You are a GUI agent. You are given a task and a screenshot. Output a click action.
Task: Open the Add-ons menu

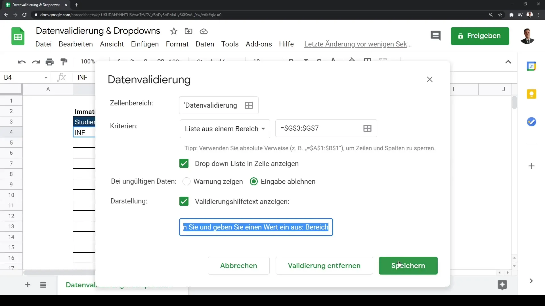tap(259, 44)
